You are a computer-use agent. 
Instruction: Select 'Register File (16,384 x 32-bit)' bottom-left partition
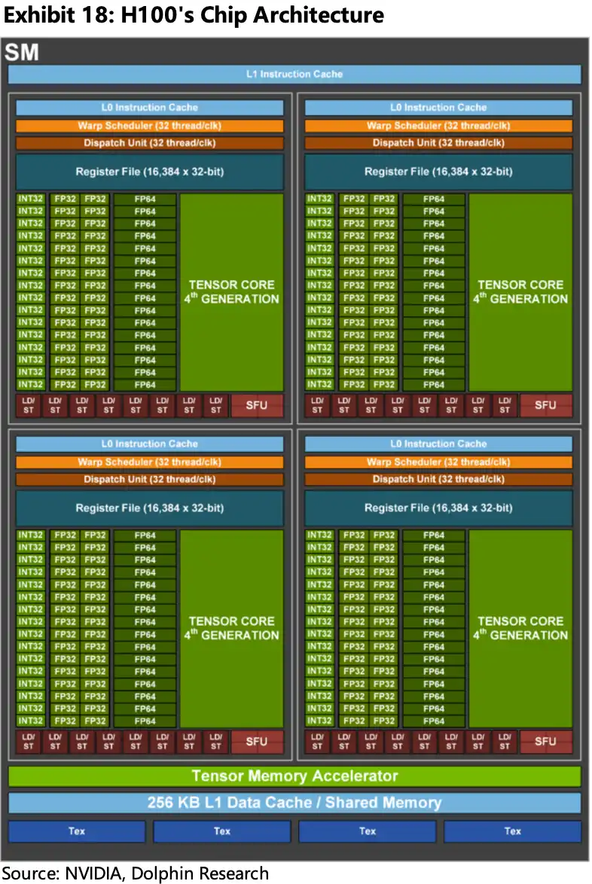tap(149, 508)
